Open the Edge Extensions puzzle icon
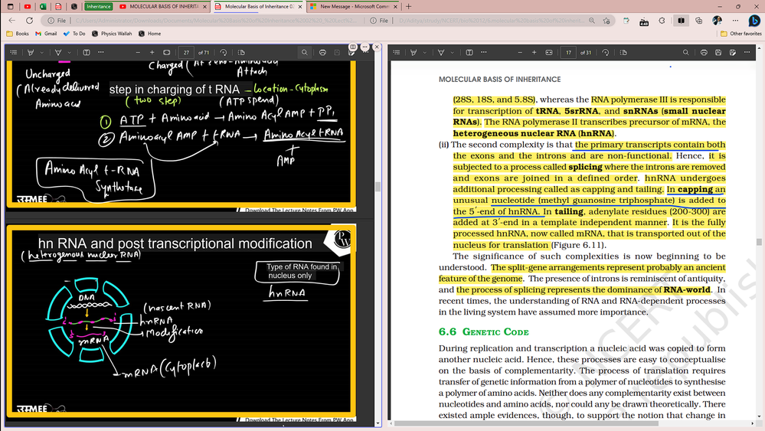The height and width of the screenshot is (431, 765). (662, 21)
